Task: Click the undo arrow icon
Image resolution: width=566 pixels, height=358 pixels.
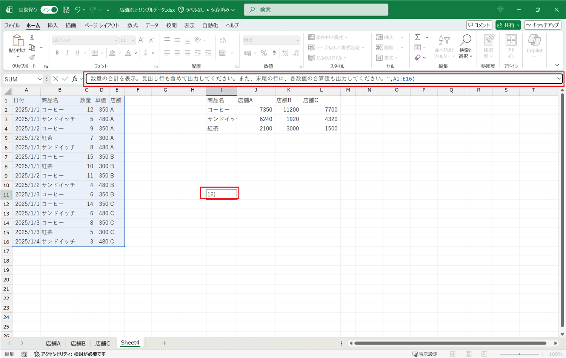Action: click(x=77, y=10)
